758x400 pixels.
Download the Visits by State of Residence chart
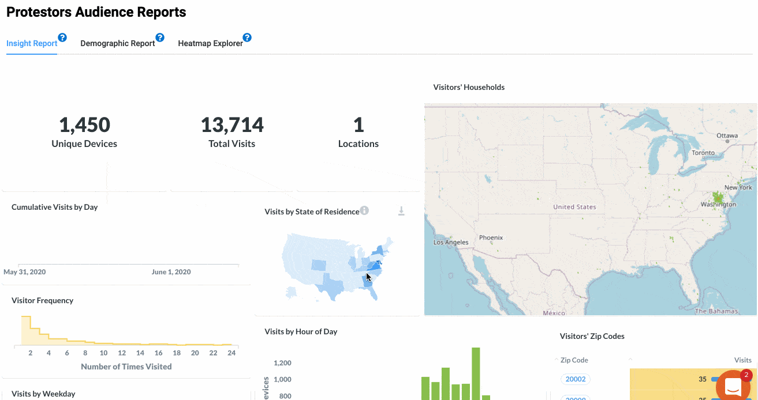401,212
